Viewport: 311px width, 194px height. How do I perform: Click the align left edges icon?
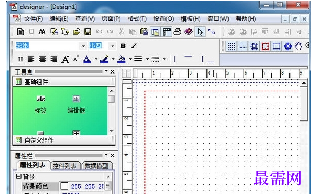click(254, 32)
